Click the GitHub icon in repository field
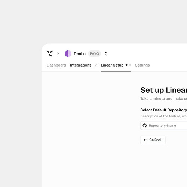The height and width of the screenshot is (187, 187). pyautogui.click(x=145, y=125)
